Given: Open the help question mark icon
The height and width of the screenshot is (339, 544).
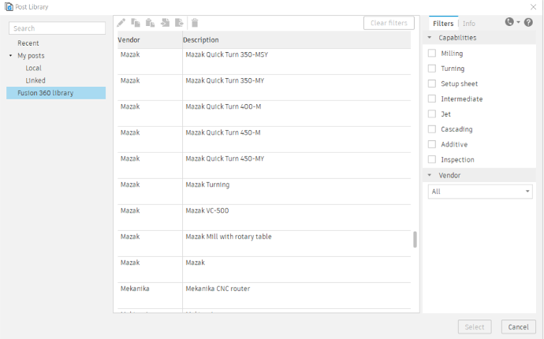Looking at the screenshot, I should pos(528,23).
